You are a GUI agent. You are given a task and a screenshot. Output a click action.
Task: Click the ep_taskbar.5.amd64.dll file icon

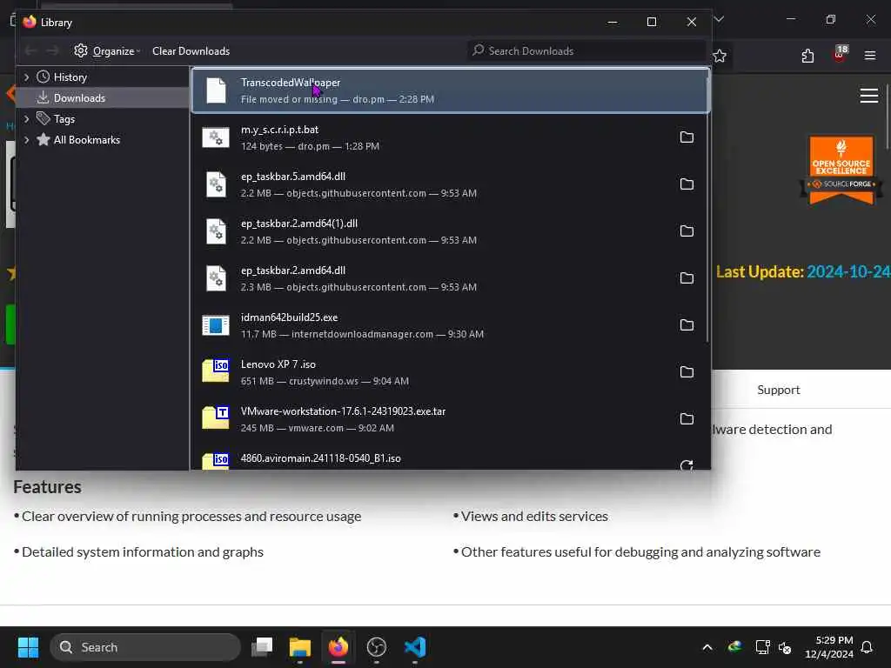click(216, 184)
